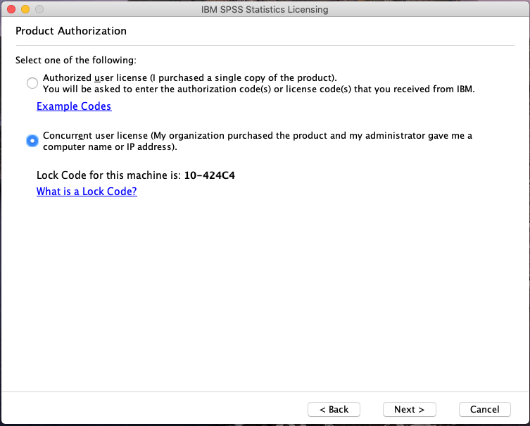Screen dimensions: 530x426
Task: Click the lock code value 10-424C4
Action: (209, 175)
